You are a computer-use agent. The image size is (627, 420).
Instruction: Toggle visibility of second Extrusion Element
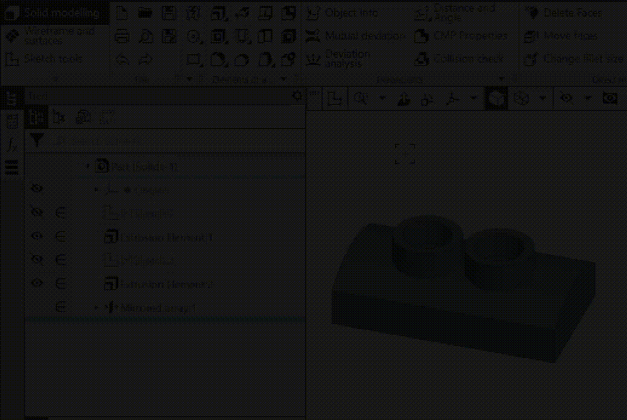coord(37,283)
